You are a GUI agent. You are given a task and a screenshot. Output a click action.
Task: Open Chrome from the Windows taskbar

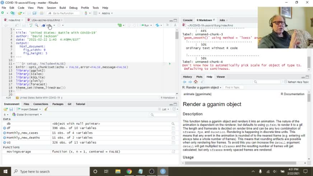pos(129,171)
